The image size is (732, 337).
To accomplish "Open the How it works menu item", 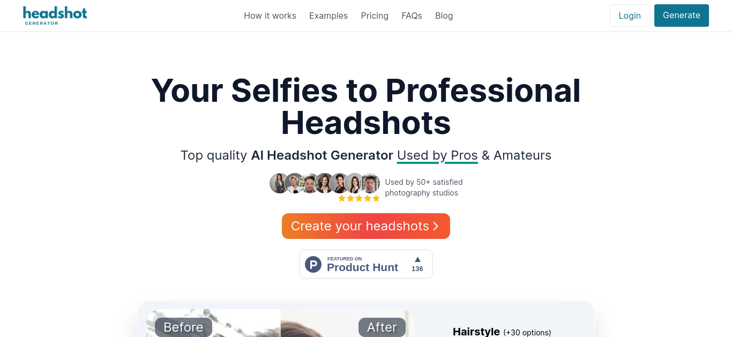I will (270, 16).
